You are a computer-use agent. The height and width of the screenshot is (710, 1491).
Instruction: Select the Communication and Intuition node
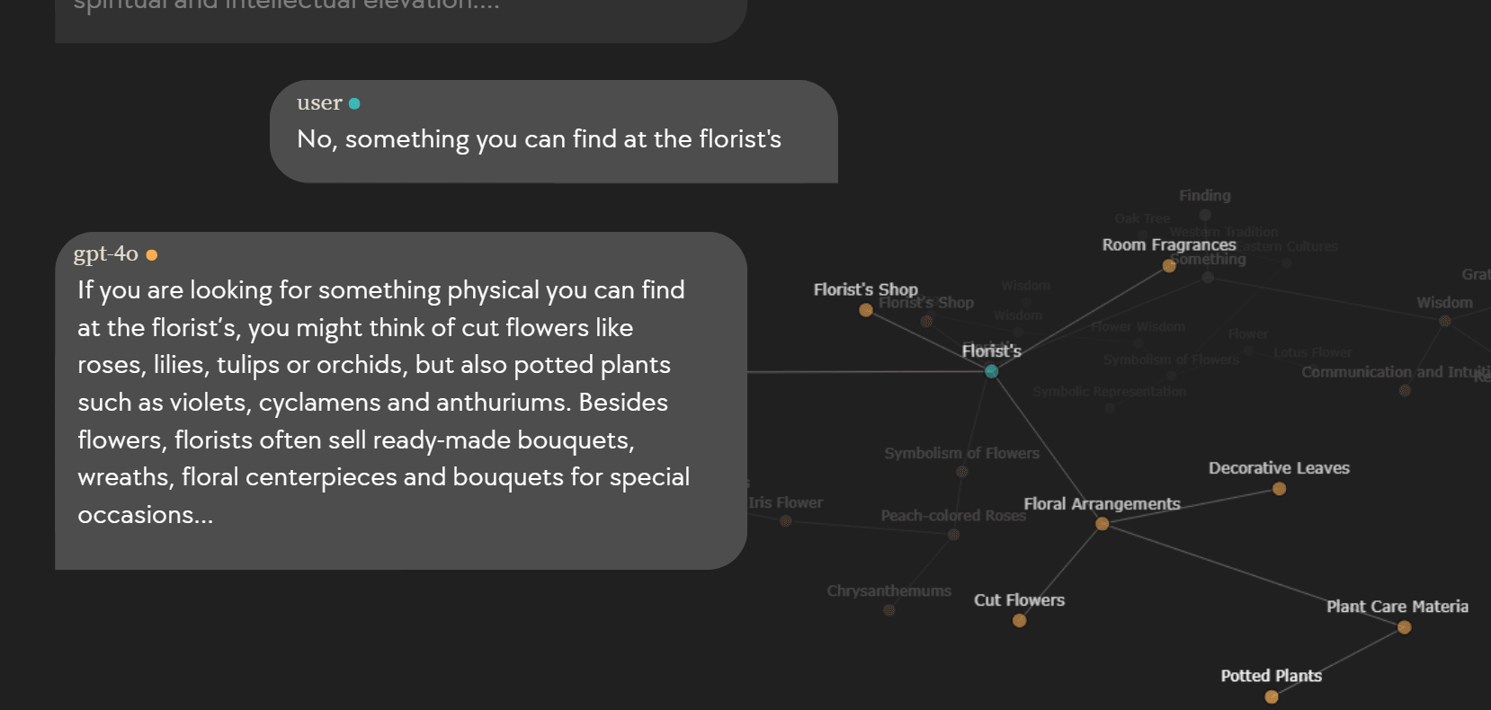click(1405, 391)
